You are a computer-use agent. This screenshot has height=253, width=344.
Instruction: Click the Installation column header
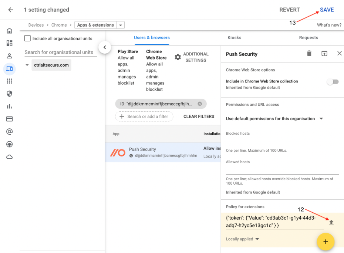pyautogui.click(x=212, y=134)
